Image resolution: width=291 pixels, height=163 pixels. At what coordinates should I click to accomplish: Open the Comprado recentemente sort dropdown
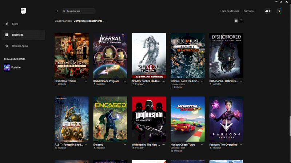(x=89, y=21)
